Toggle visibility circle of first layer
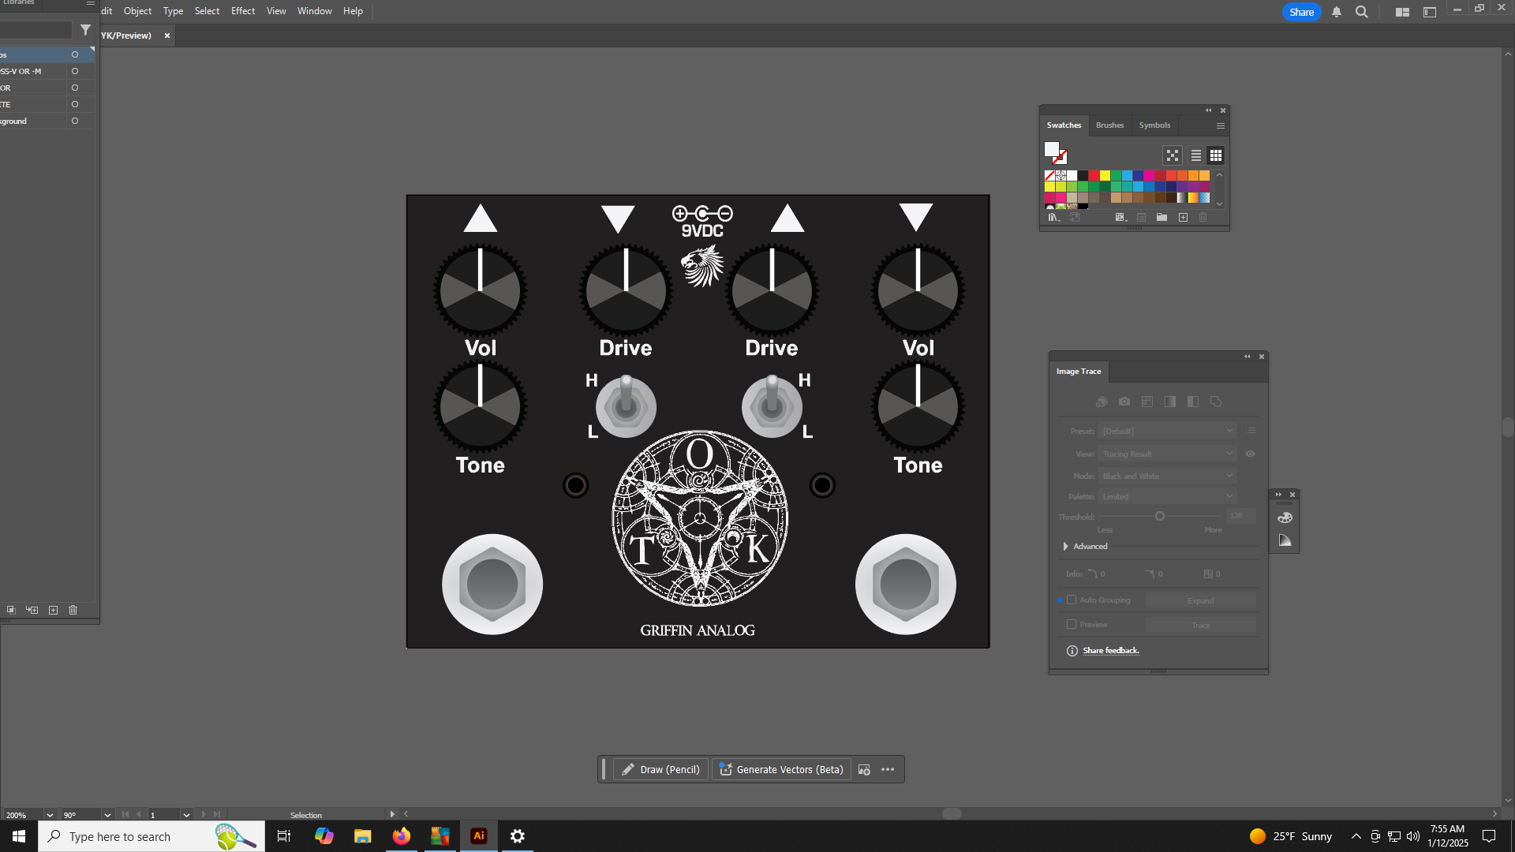This screenshot has height=852, width=1515. [75, 54]
